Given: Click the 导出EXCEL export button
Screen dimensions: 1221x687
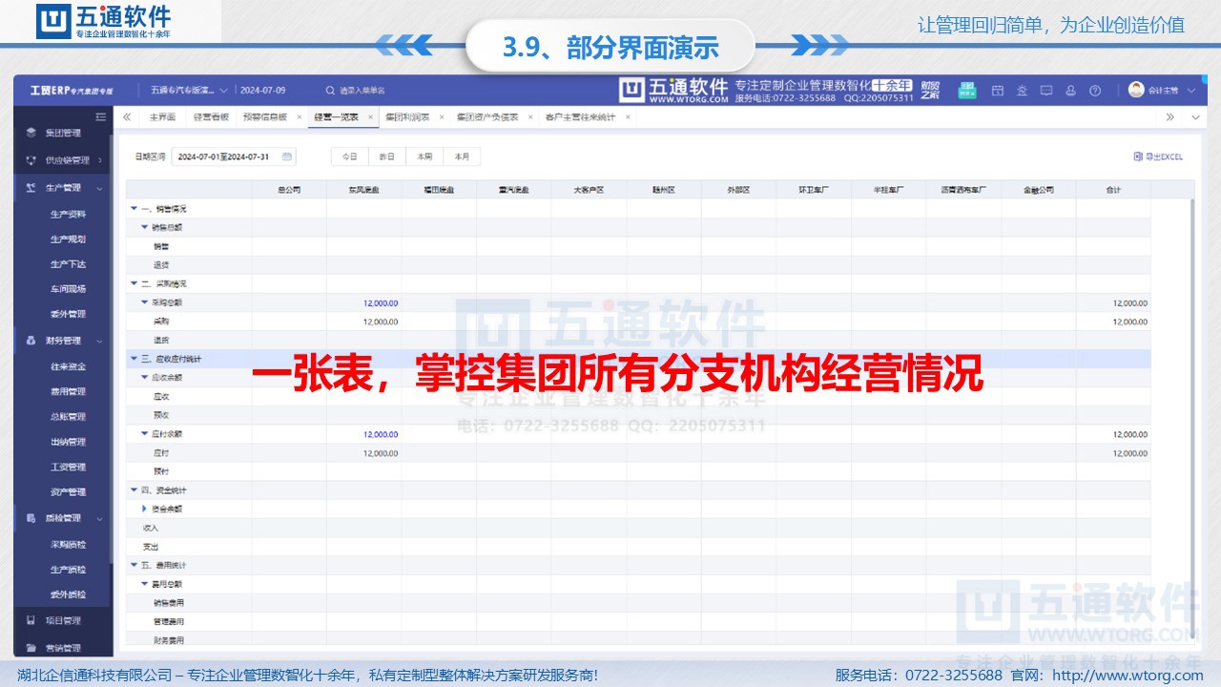Looking at the screenshot, I should pyautogui.click(x=1158, y=156).
